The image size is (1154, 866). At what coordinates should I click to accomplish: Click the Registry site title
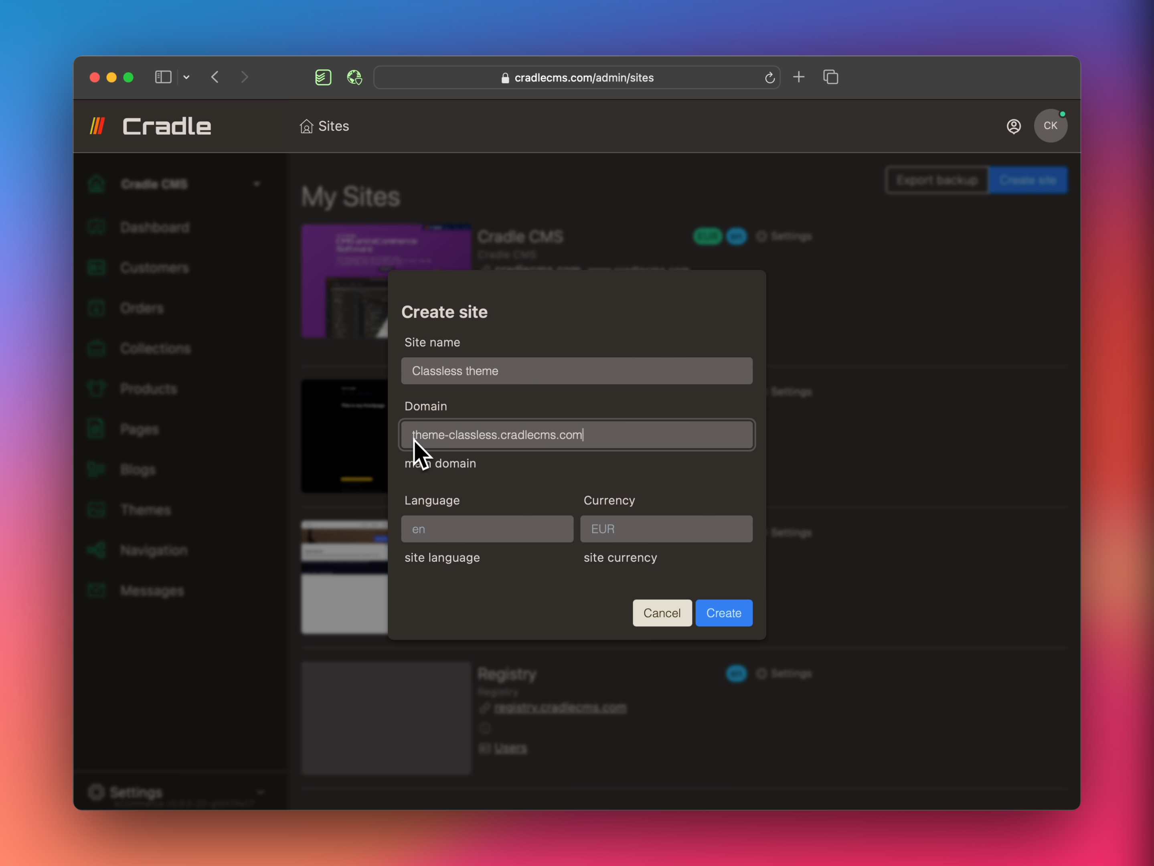[x=506, y=674]
